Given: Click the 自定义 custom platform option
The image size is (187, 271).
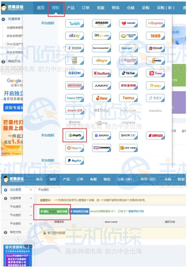Looking at the screenshot, I should pyautogui.click(x=155, y=98).
